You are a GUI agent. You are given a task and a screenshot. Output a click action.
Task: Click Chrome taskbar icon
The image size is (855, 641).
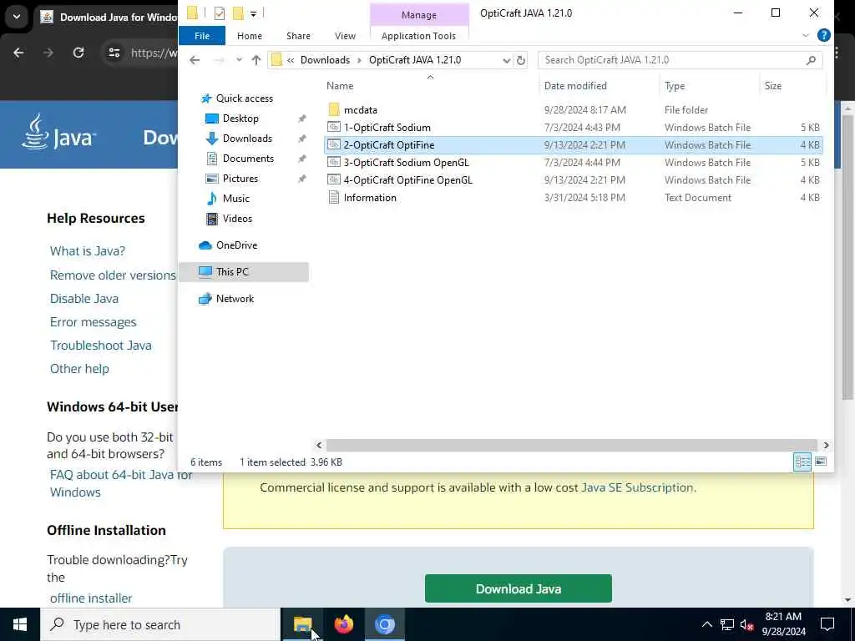(x=384, y=624)
